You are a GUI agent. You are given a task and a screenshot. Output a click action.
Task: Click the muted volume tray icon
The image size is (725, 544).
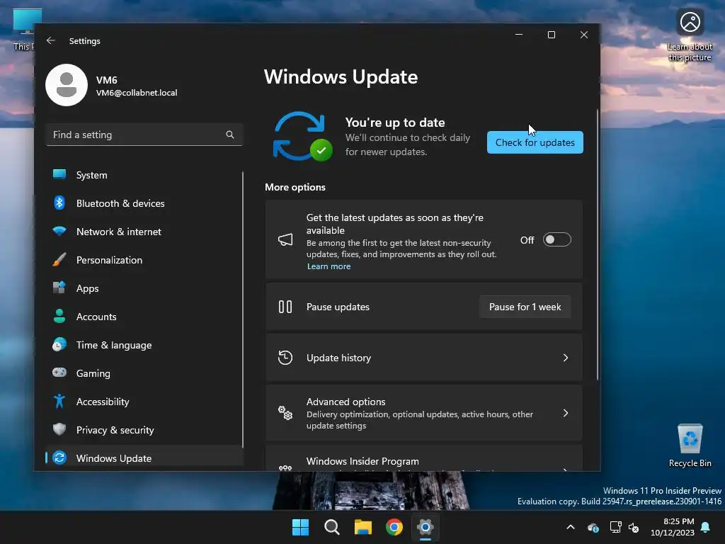click(634, 527)
